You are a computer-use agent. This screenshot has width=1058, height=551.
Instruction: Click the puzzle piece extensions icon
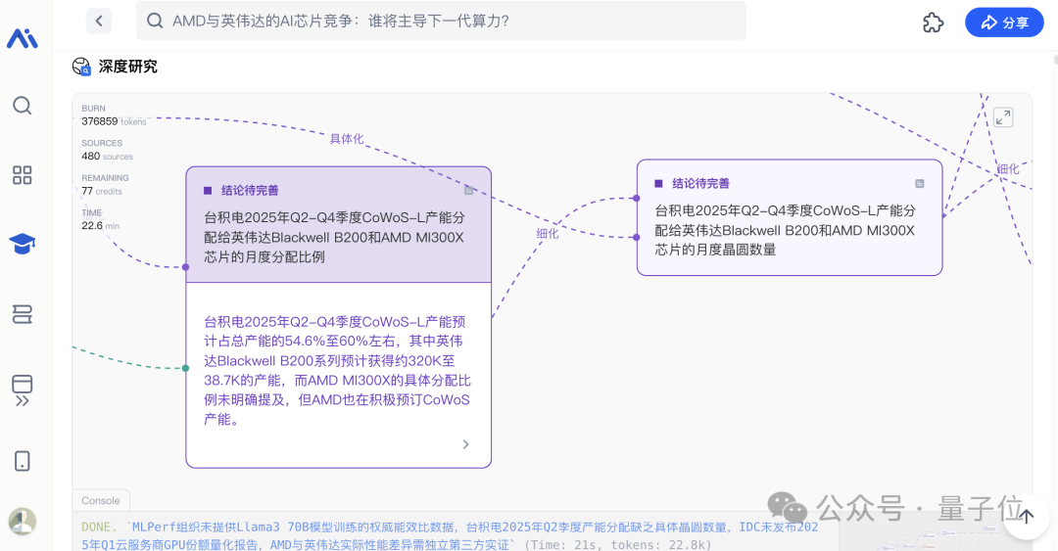click(x=933, y=23)
